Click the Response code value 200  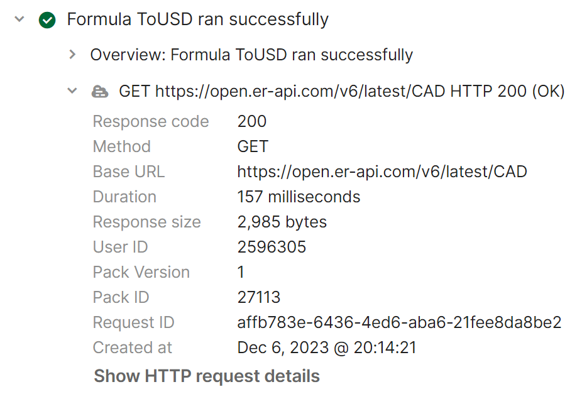coord(252,121)
